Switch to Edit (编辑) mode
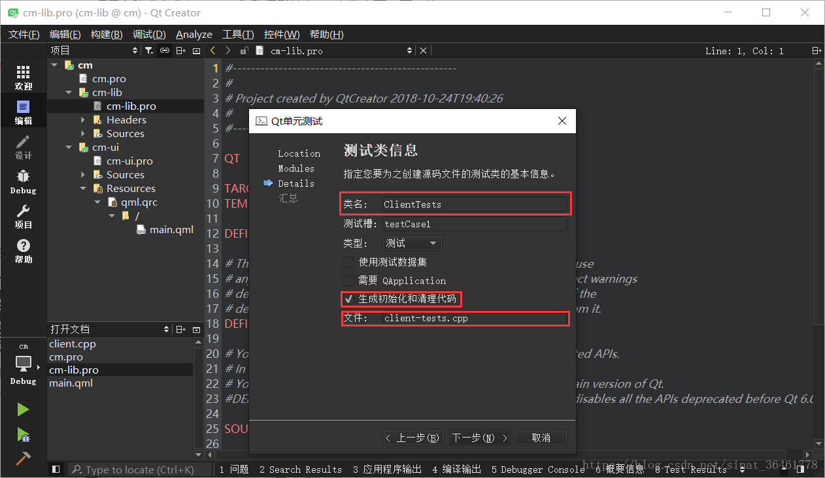This screenshot has width=825, height=478. pyautogui.click(x=23, y=112)
